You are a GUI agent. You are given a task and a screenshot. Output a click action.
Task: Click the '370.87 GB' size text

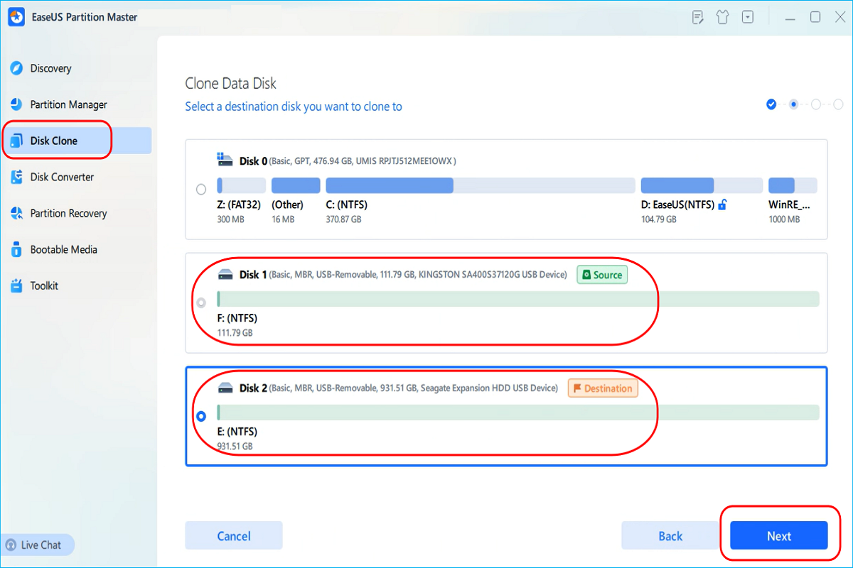[343, 219]
